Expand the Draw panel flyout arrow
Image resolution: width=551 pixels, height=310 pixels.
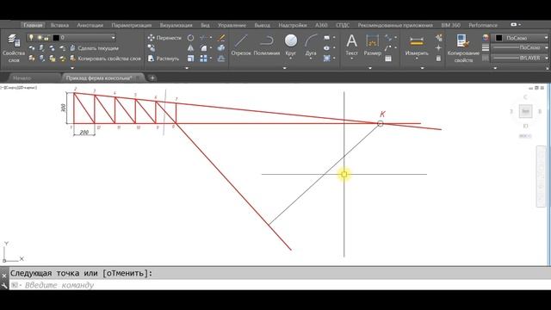285,68
